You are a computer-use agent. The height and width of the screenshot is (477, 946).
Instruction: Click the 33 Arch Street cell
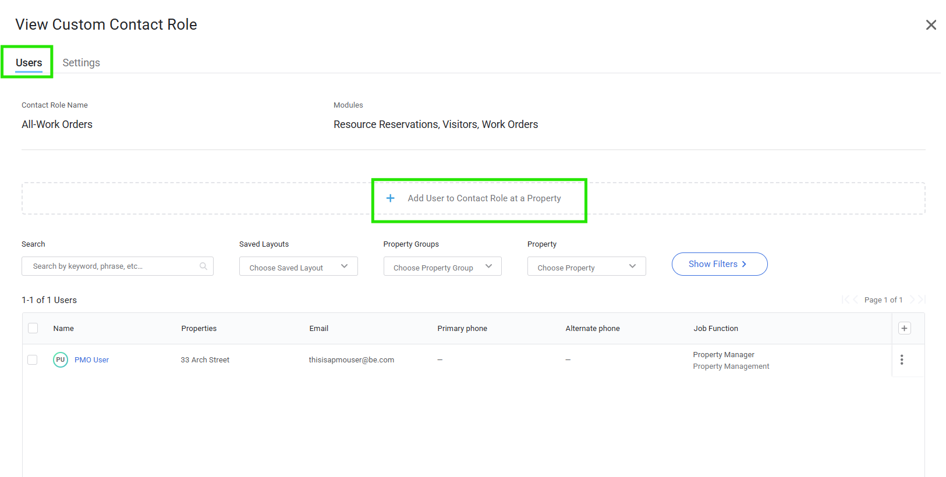(x=205, y=360)
